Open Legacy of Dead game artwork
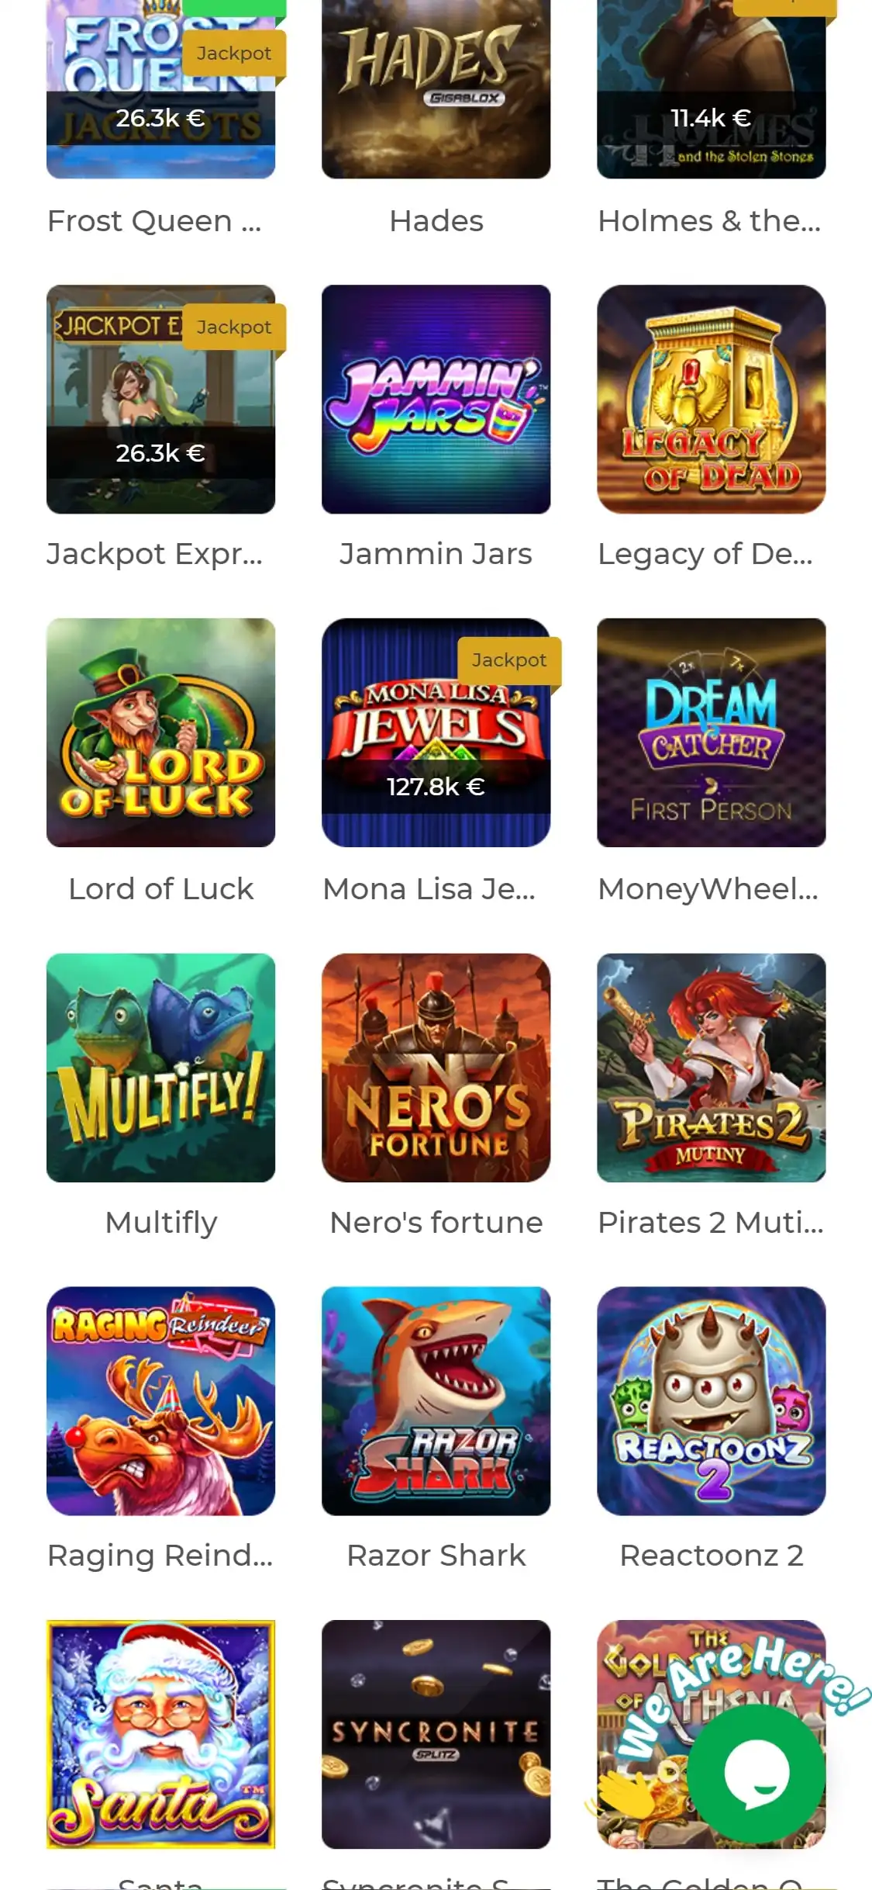The width and height of the screenshot is (872, 1890). tap(711, 399)
